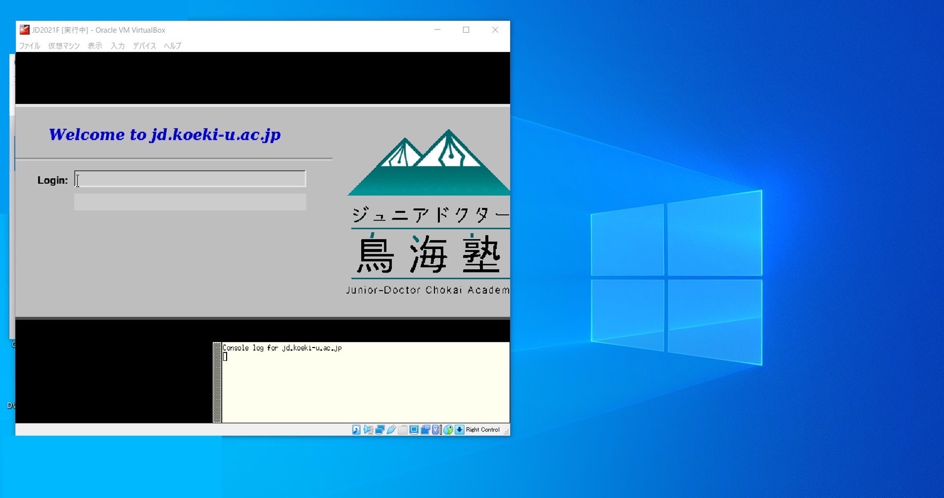The width and height of the screenshot is (944, 498).
Task: Open the audio settings status icon
Action: point(368,430)
